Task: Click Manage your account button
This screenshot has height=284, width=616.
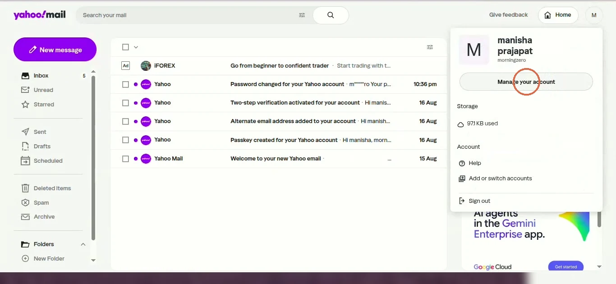Action: tap(526, 82)
